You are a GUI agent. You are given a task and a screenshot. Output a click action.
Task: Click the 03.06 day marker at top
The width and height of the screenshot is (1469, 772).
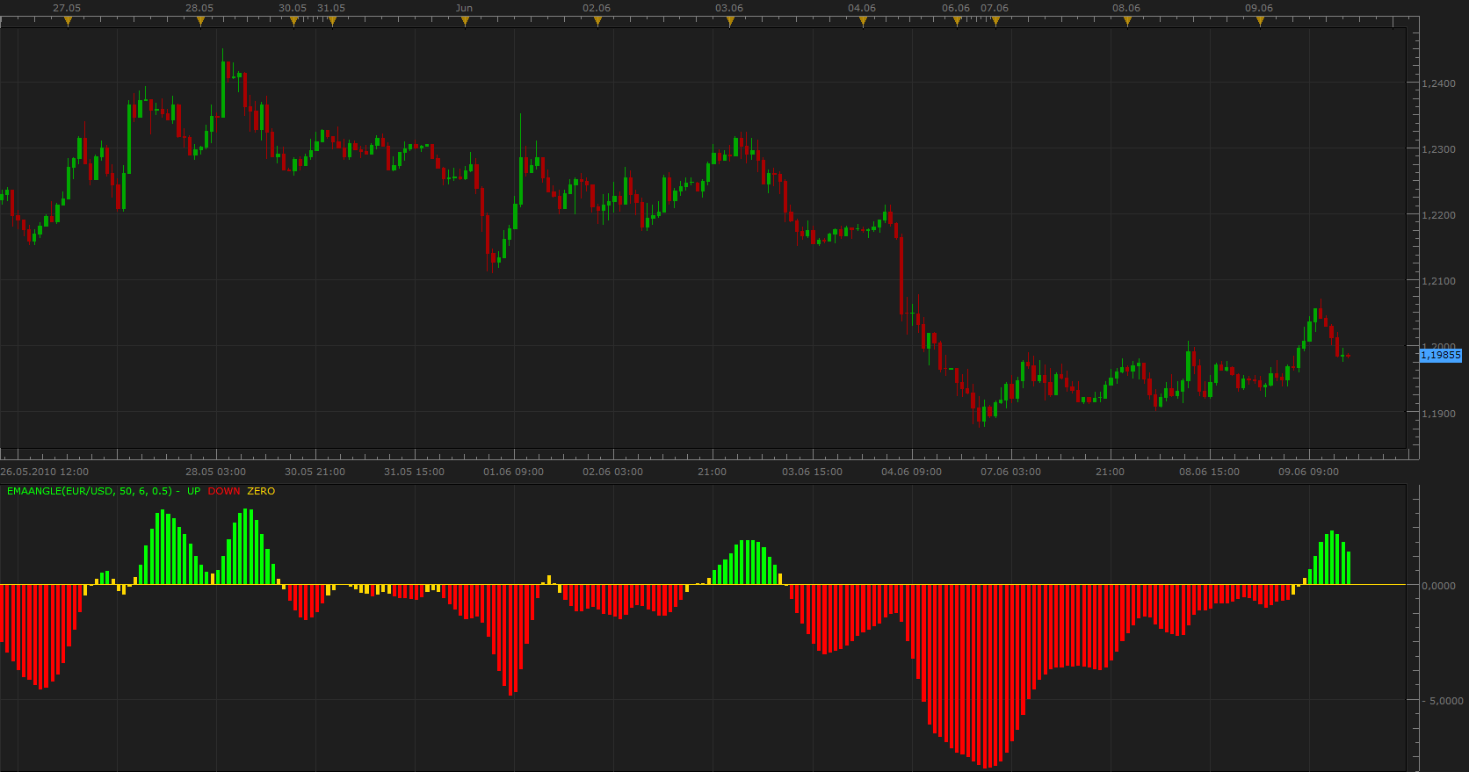pos(730,21)
